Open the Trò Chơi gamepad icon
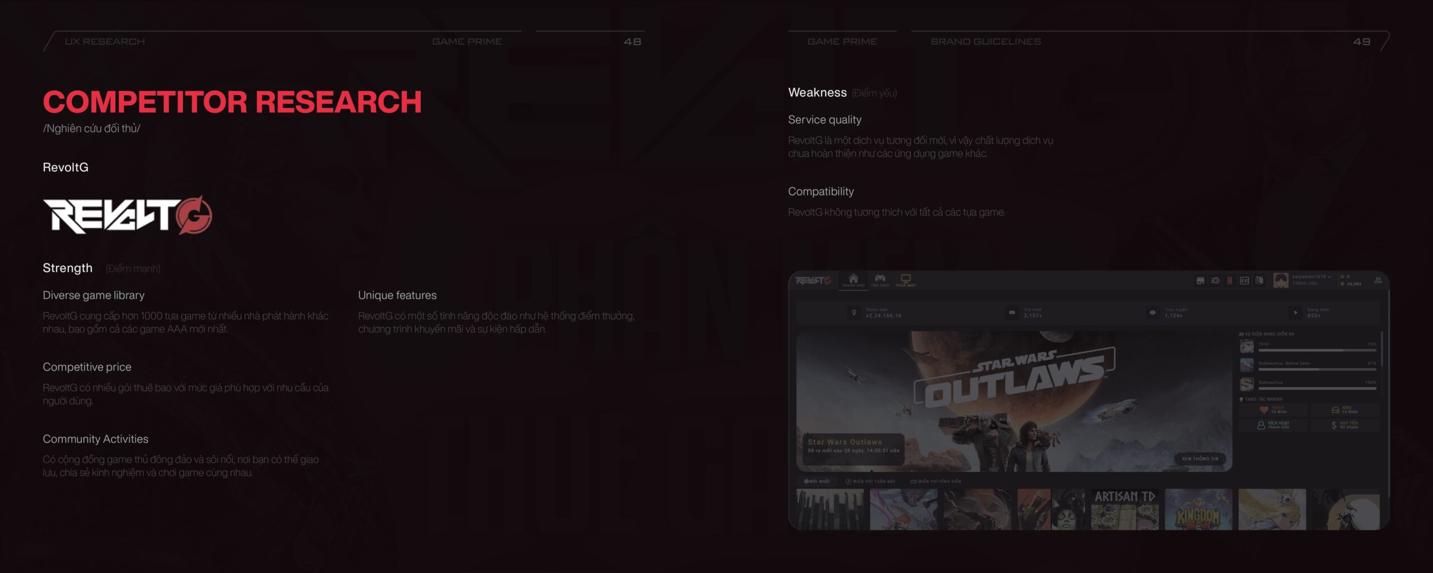The width and height of the screenshot is (1433, 573). tap(880, 278)
